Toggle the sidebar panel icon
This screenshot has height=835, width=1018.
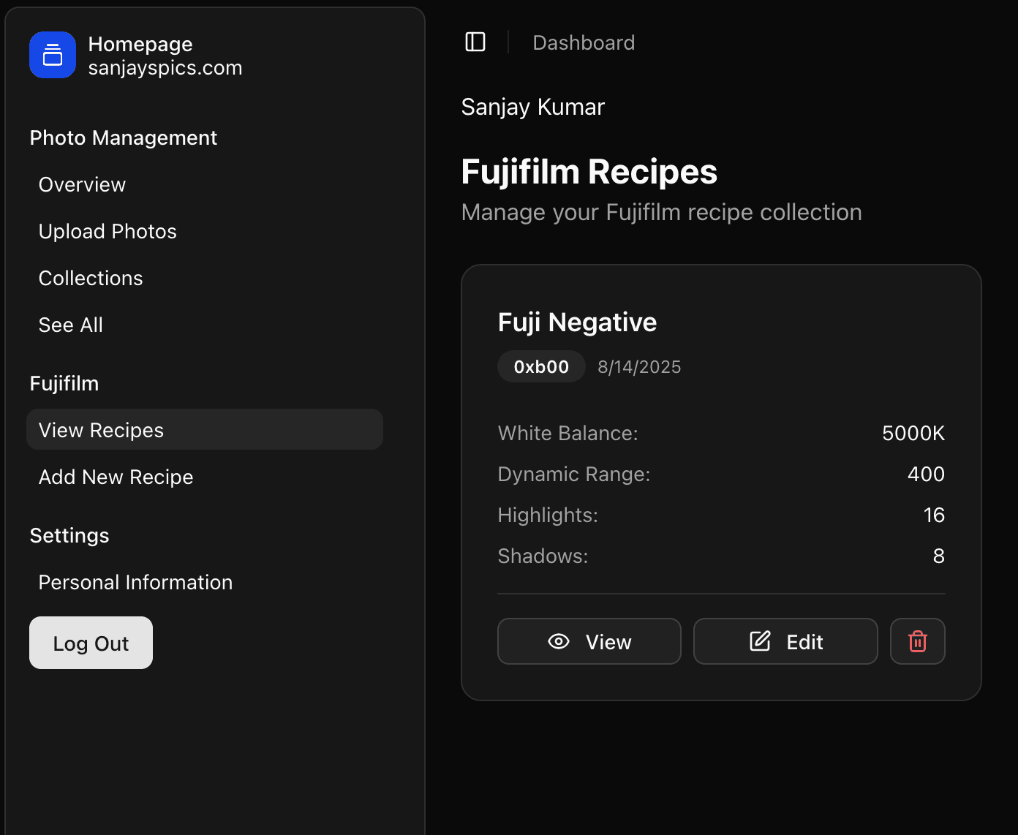tap(475, 42)
